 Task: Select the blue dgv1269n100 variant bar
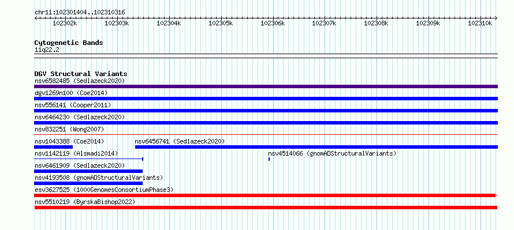point(266,99)
